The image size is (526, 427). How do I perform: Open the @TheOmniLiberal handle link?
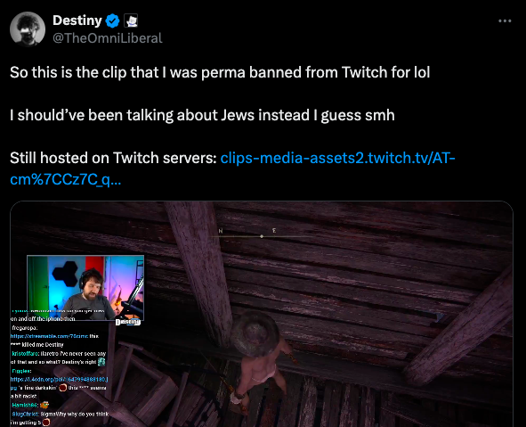(x=108, y=38)
